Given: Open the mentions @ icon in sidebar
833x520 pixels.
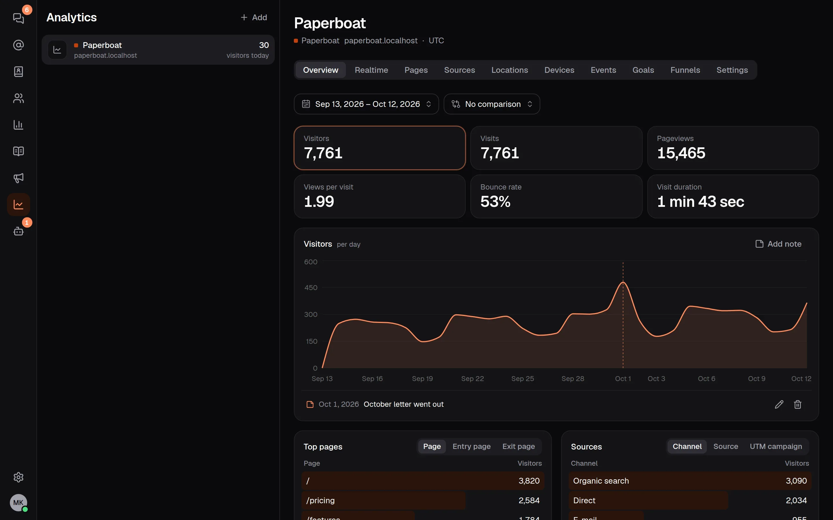Looking at the screenshot, I should click(18, 45).
